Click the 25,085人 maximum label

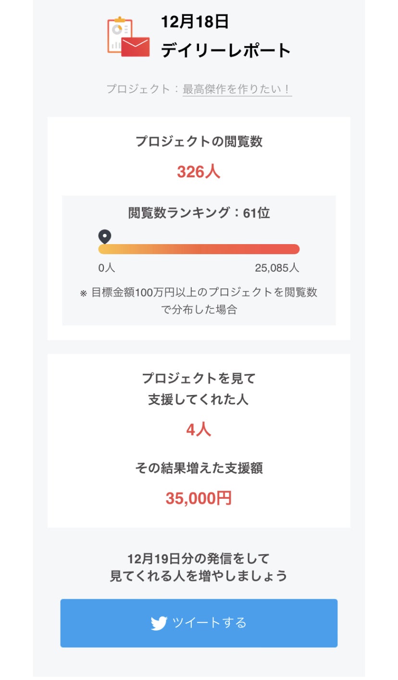[277, 268]
